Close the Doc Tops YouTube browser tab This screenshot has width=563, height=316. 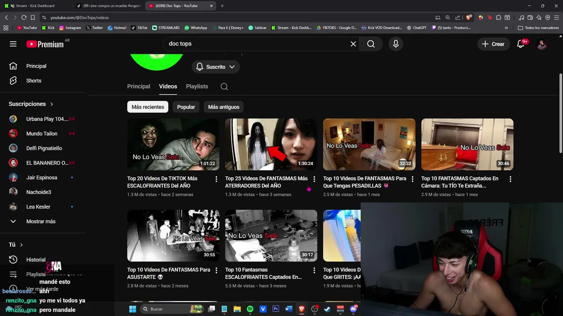(x=212, y=6)
